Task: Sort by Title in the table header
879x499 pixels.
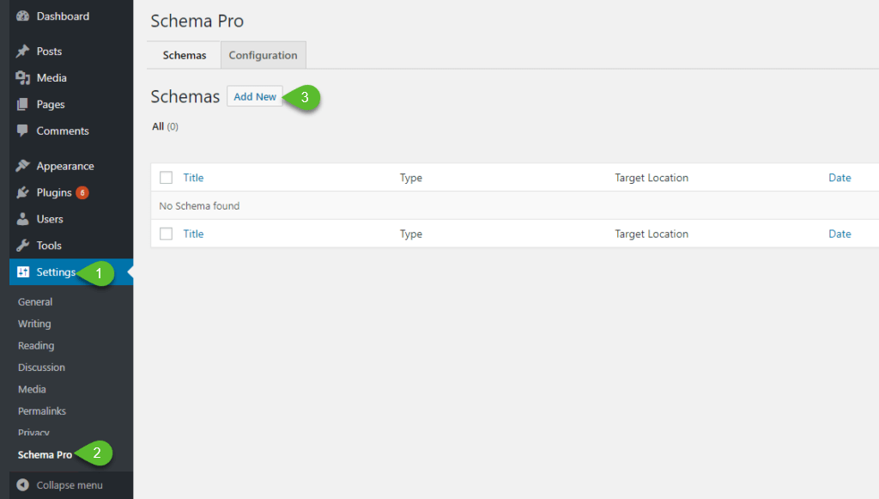Action: [x=193, y=178]
